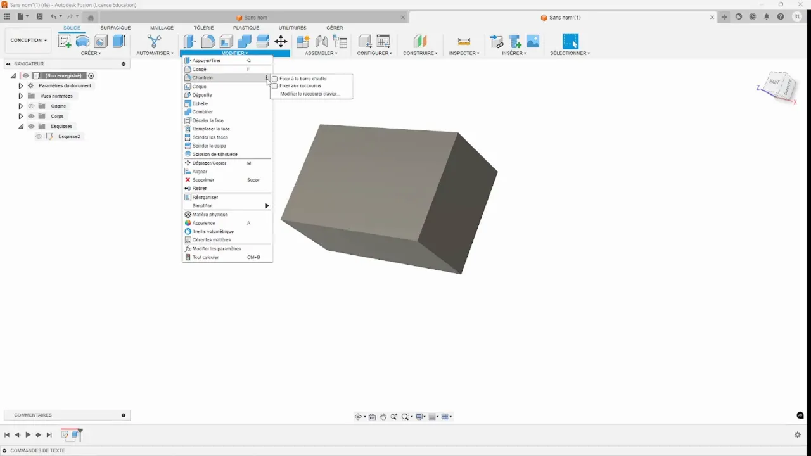
Task: Open timeline settings gear icon
Action: point(798,434)
